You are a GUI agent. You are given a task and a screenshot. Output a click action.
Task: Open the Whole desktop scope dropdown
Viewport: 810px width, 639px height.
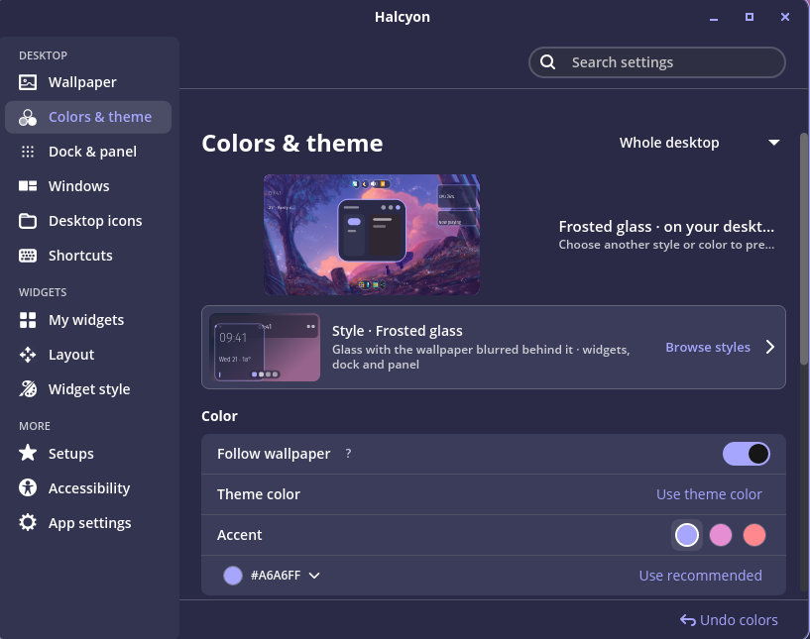point(699,143)
